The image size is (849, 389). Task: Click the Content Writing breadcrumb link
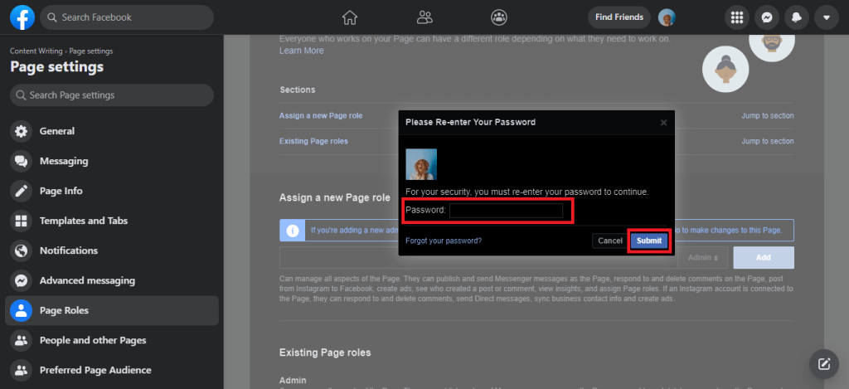pyautogui.click(x=36, y=51)
